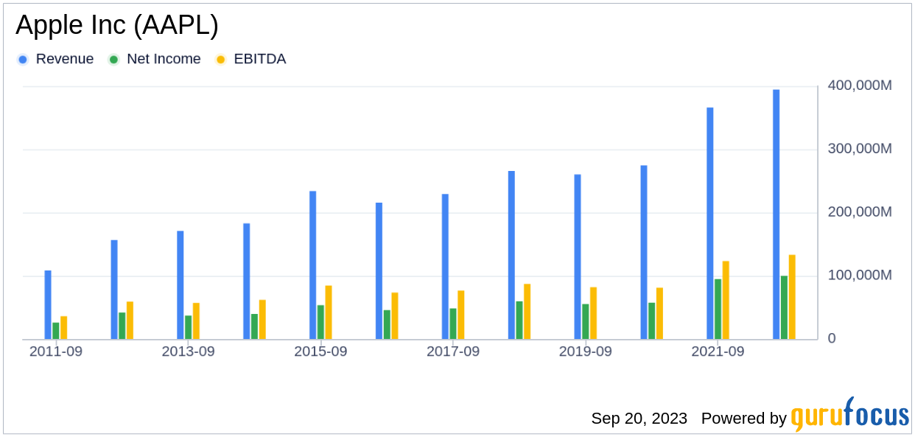The width and height of the screenshot is (915, 437).
Task: Click the 2019-09 x-axis label
Action: (586, 352)
